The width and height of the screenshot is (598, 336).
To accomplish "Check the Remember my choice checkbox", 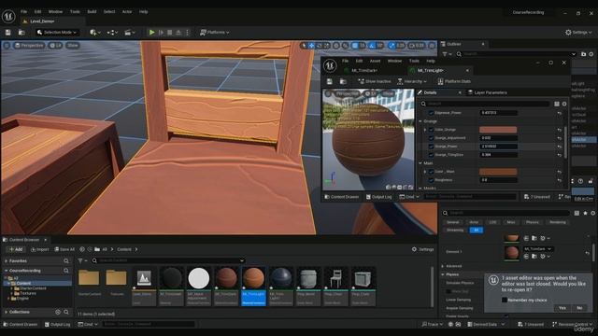I will (x=505, y=301).
